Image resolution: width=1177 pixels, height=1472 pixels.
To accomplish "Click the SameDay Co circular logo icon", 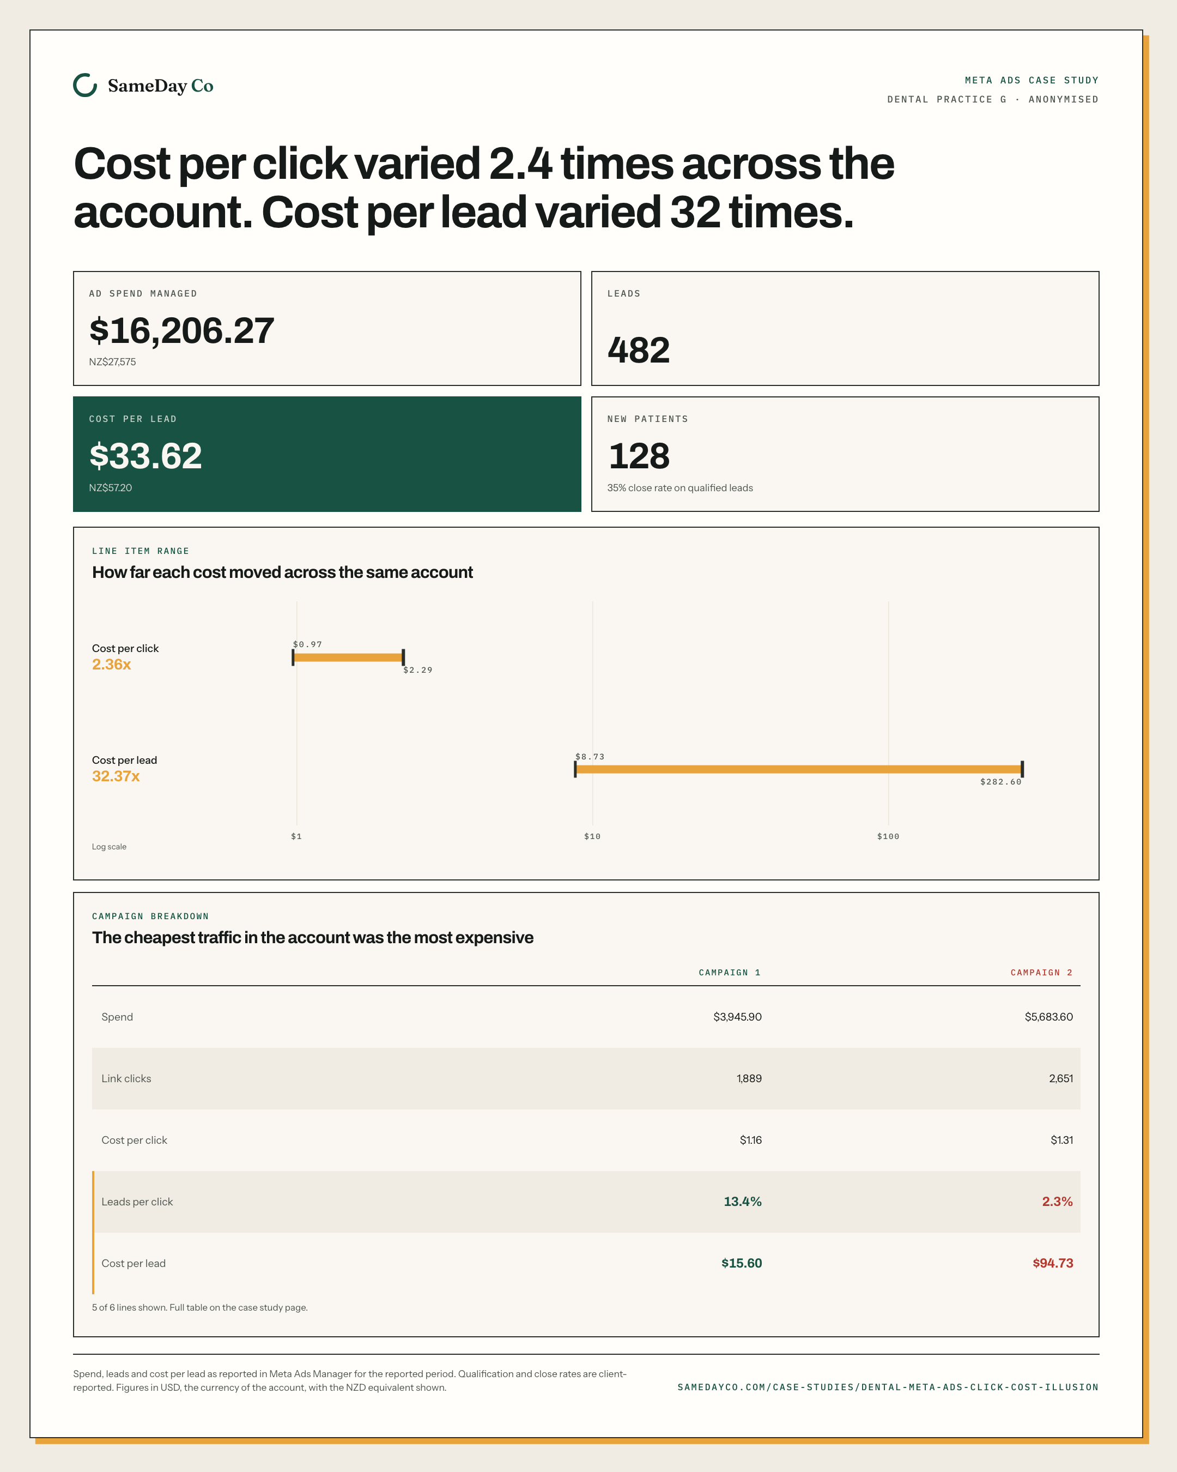I will pyautogui.click(x=86, y=86).
